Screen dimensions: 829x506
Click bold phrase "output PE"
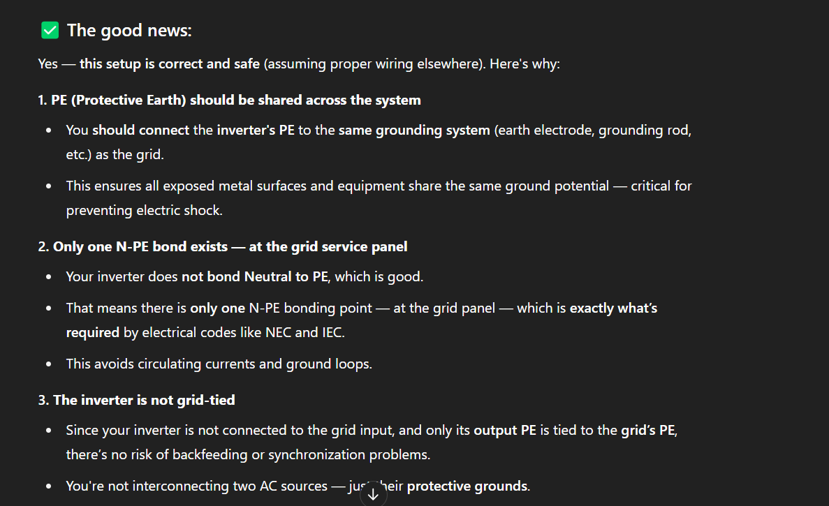[504, 431]
